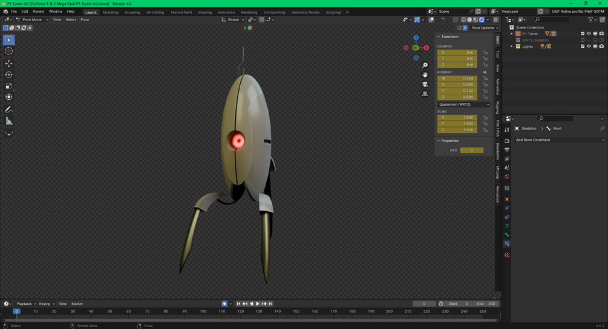This screenshot has height=329, width=608.
Task: Open the Render menu
Action: [x=38, y=11]
